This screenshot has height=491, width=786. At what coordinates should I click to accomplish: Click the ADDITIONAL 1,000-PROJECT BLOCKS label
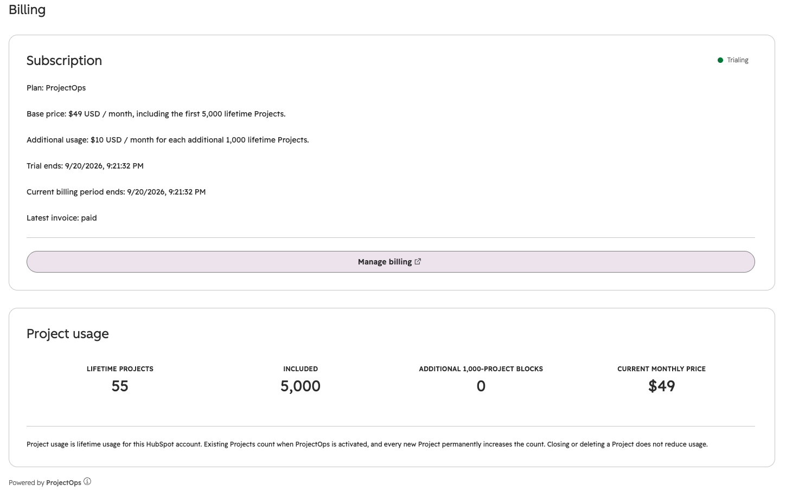click(x=481, y=369)
